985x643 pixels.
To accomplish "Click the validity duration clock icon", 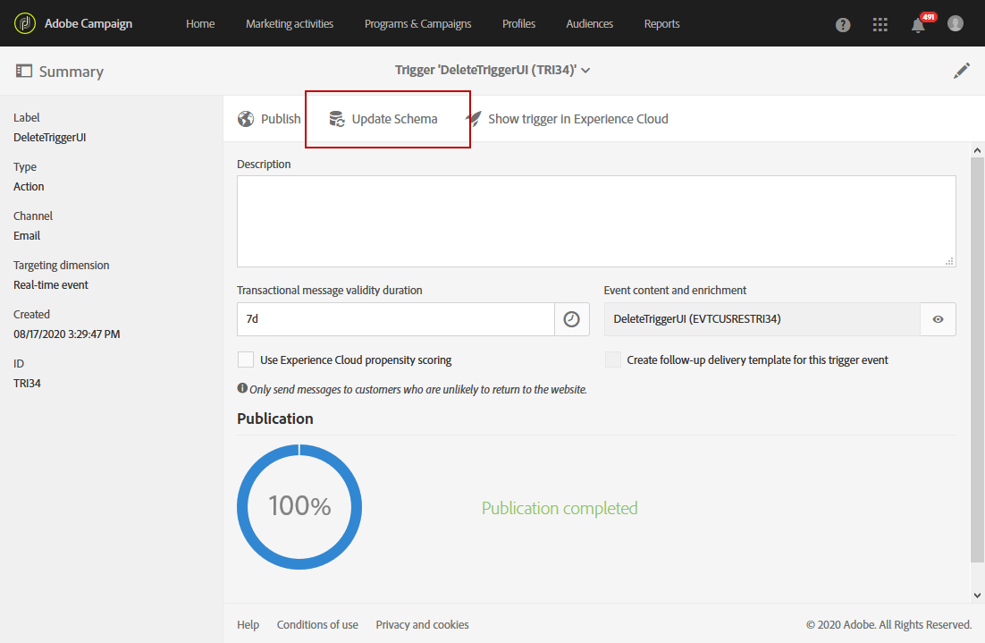I will (572, 319).
